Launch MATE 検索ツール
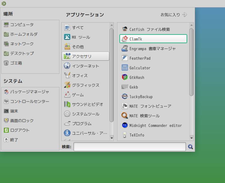This screenshot has height=183, width=225. point(153,116)
